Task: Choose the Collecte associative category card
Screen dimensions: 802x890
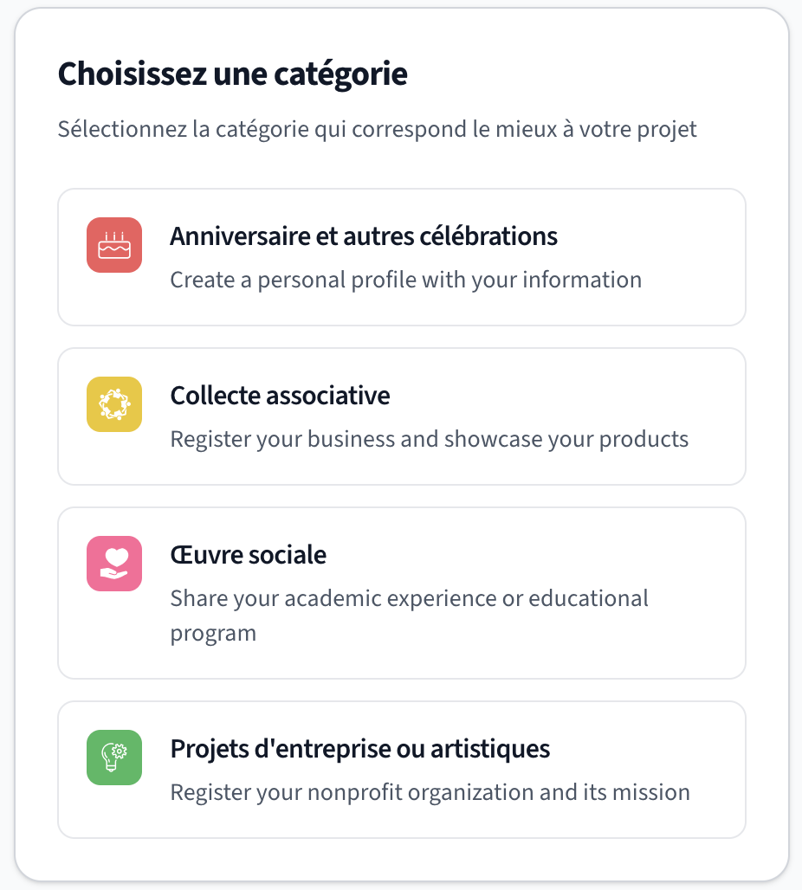Action: [401, 416]
